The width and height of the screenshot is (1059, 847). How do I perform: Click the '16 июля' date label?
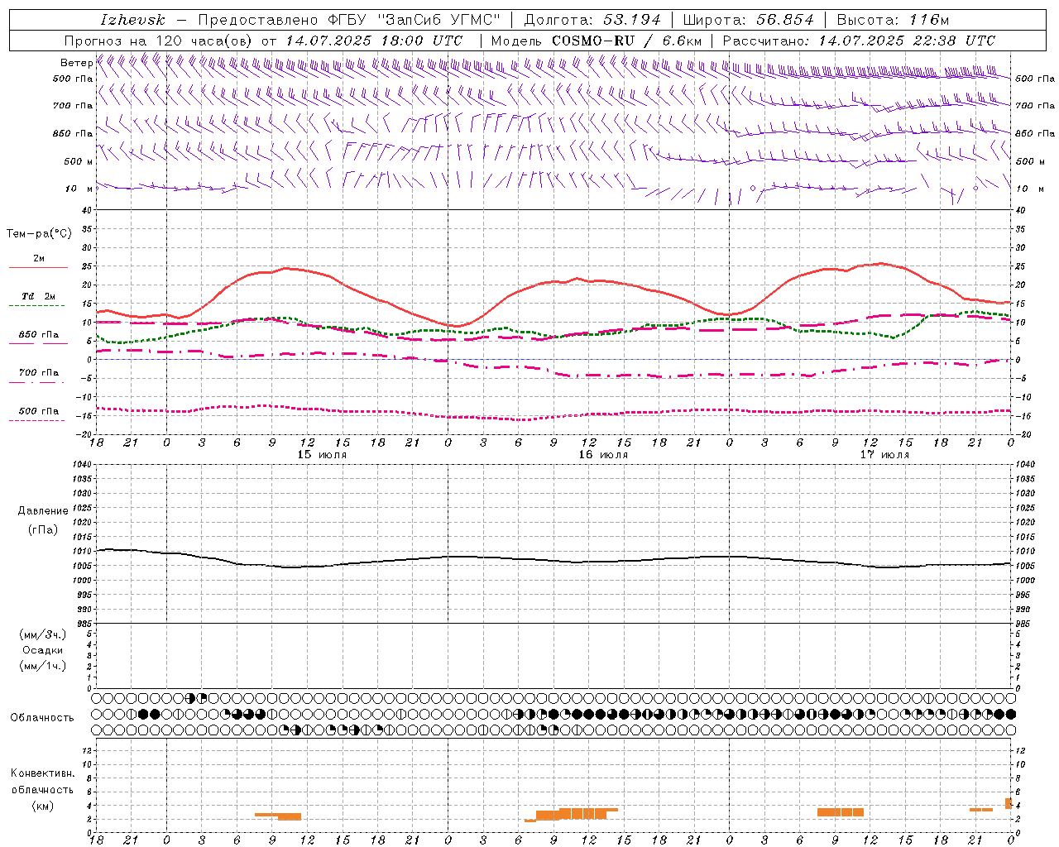(x=603, y=455)
